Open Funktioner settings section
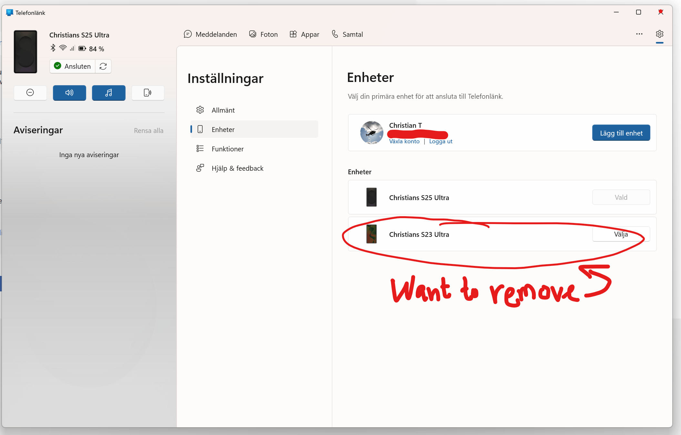The image size is (681, 435). (254, 149)
